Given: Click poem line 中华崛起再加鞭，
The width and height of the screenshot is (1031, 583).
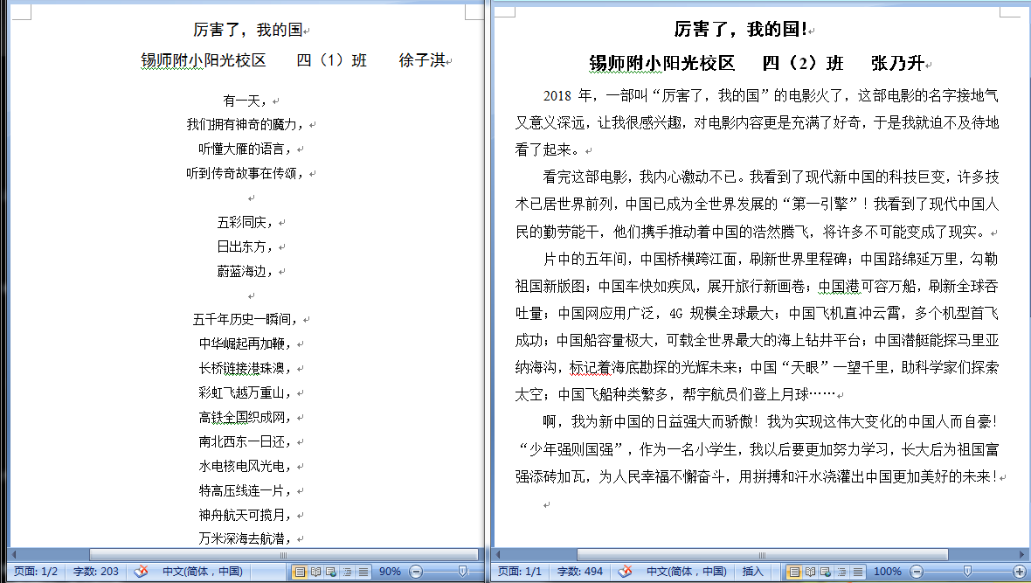Looking at the screenshot, I should click(x=246, y=344).
